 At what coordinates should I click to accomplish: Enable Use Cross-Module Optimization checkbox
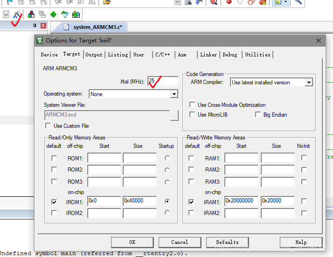pos(192,104)
